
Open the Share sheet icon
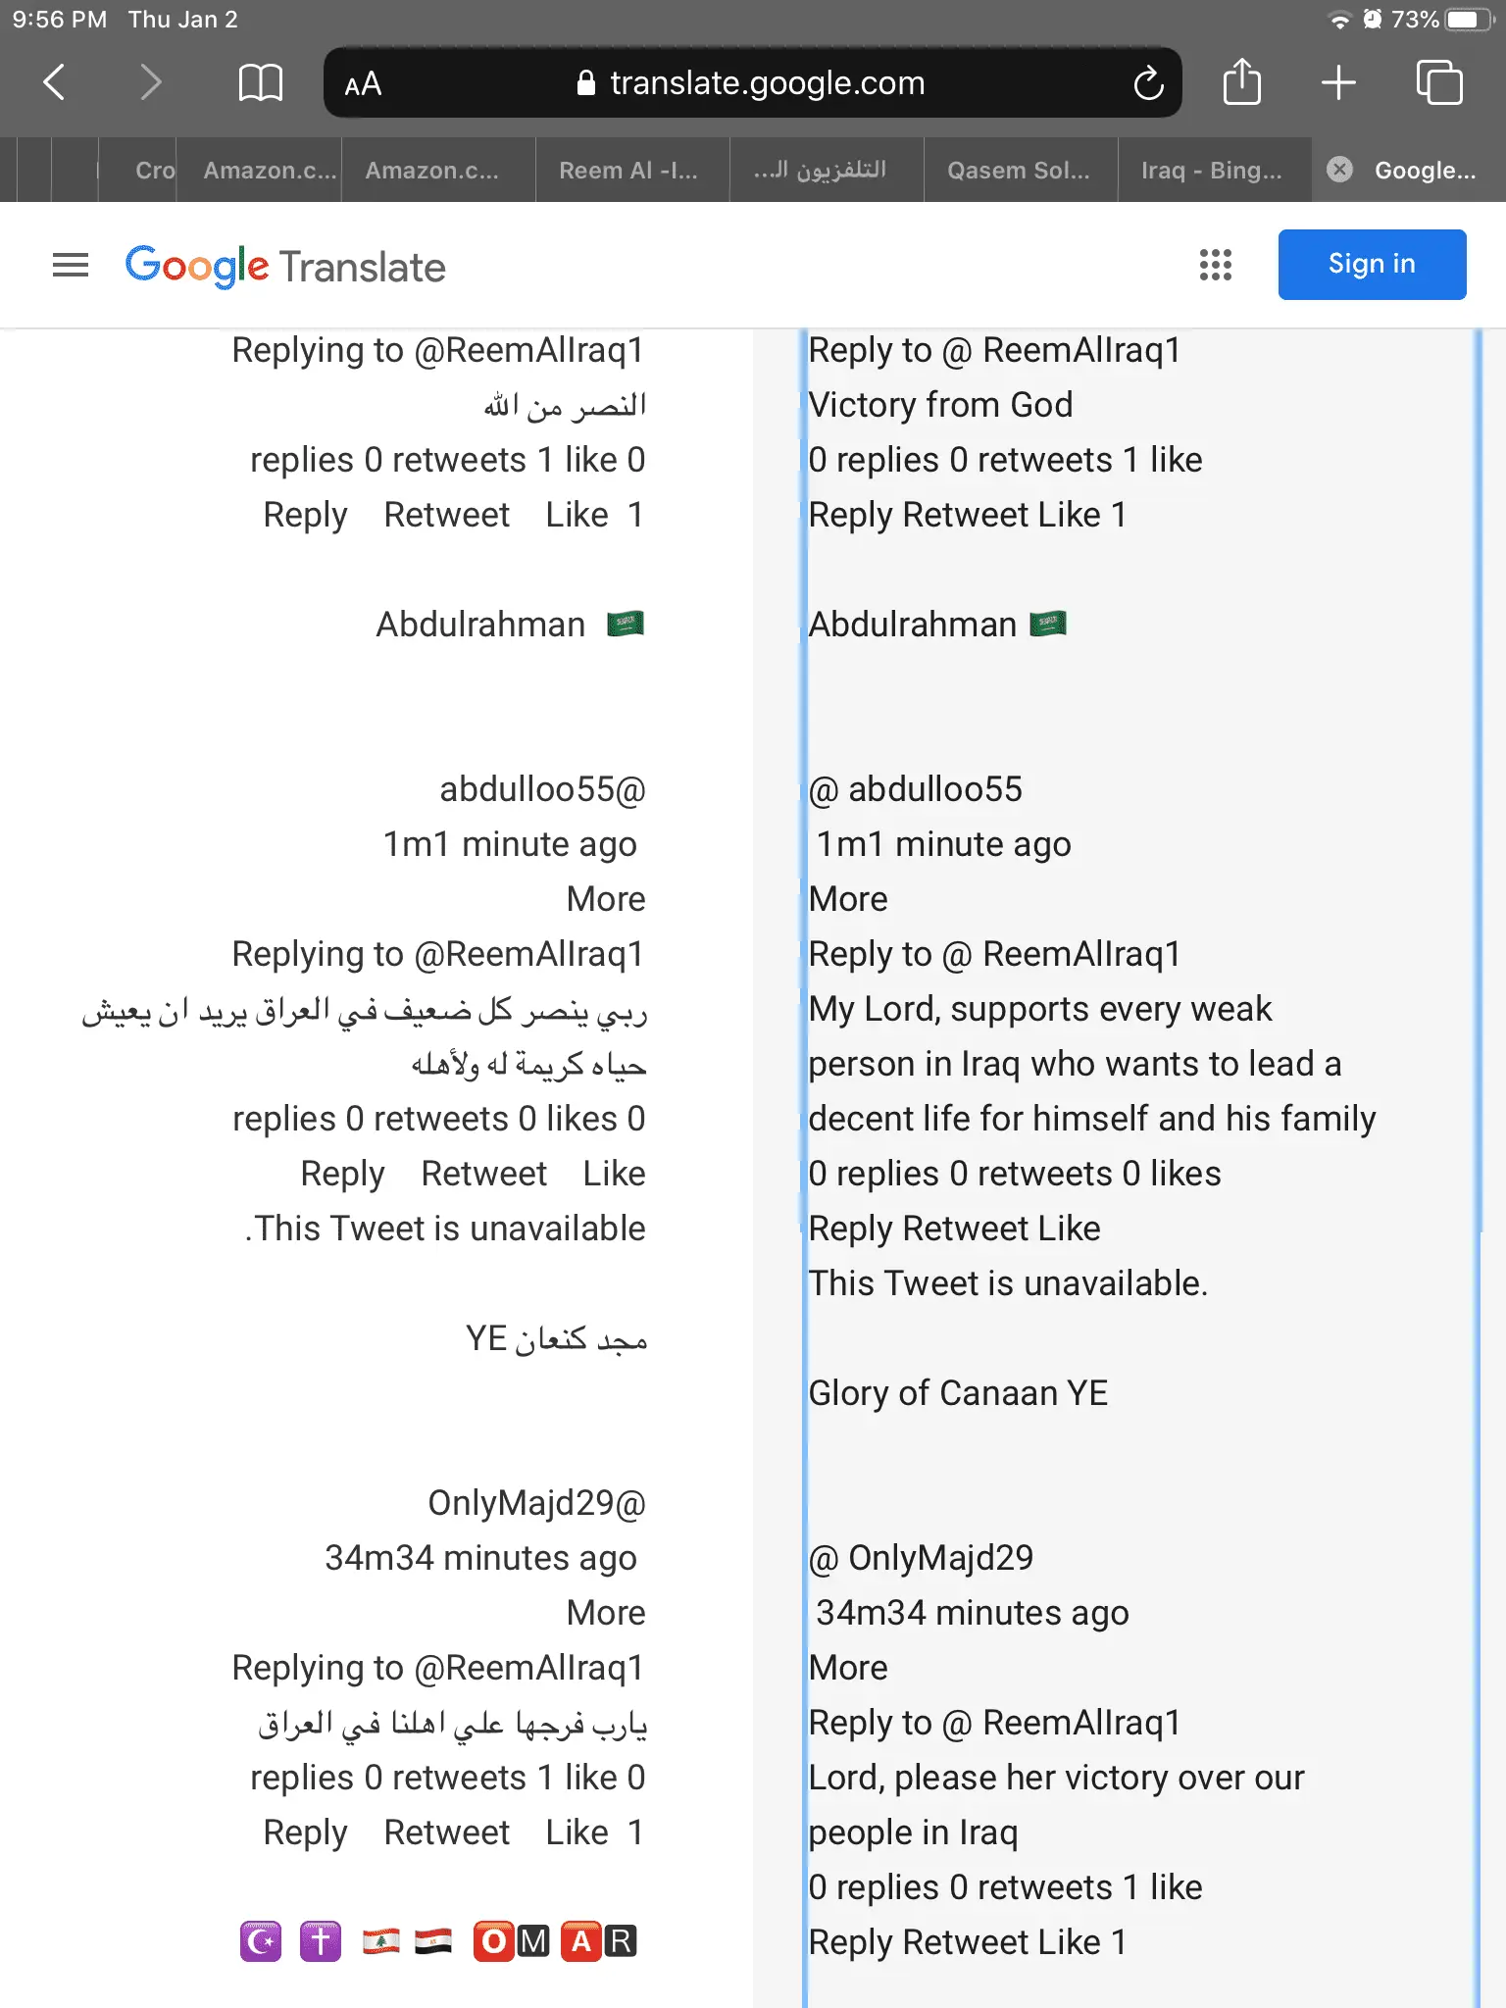[x=1241, y=82]
